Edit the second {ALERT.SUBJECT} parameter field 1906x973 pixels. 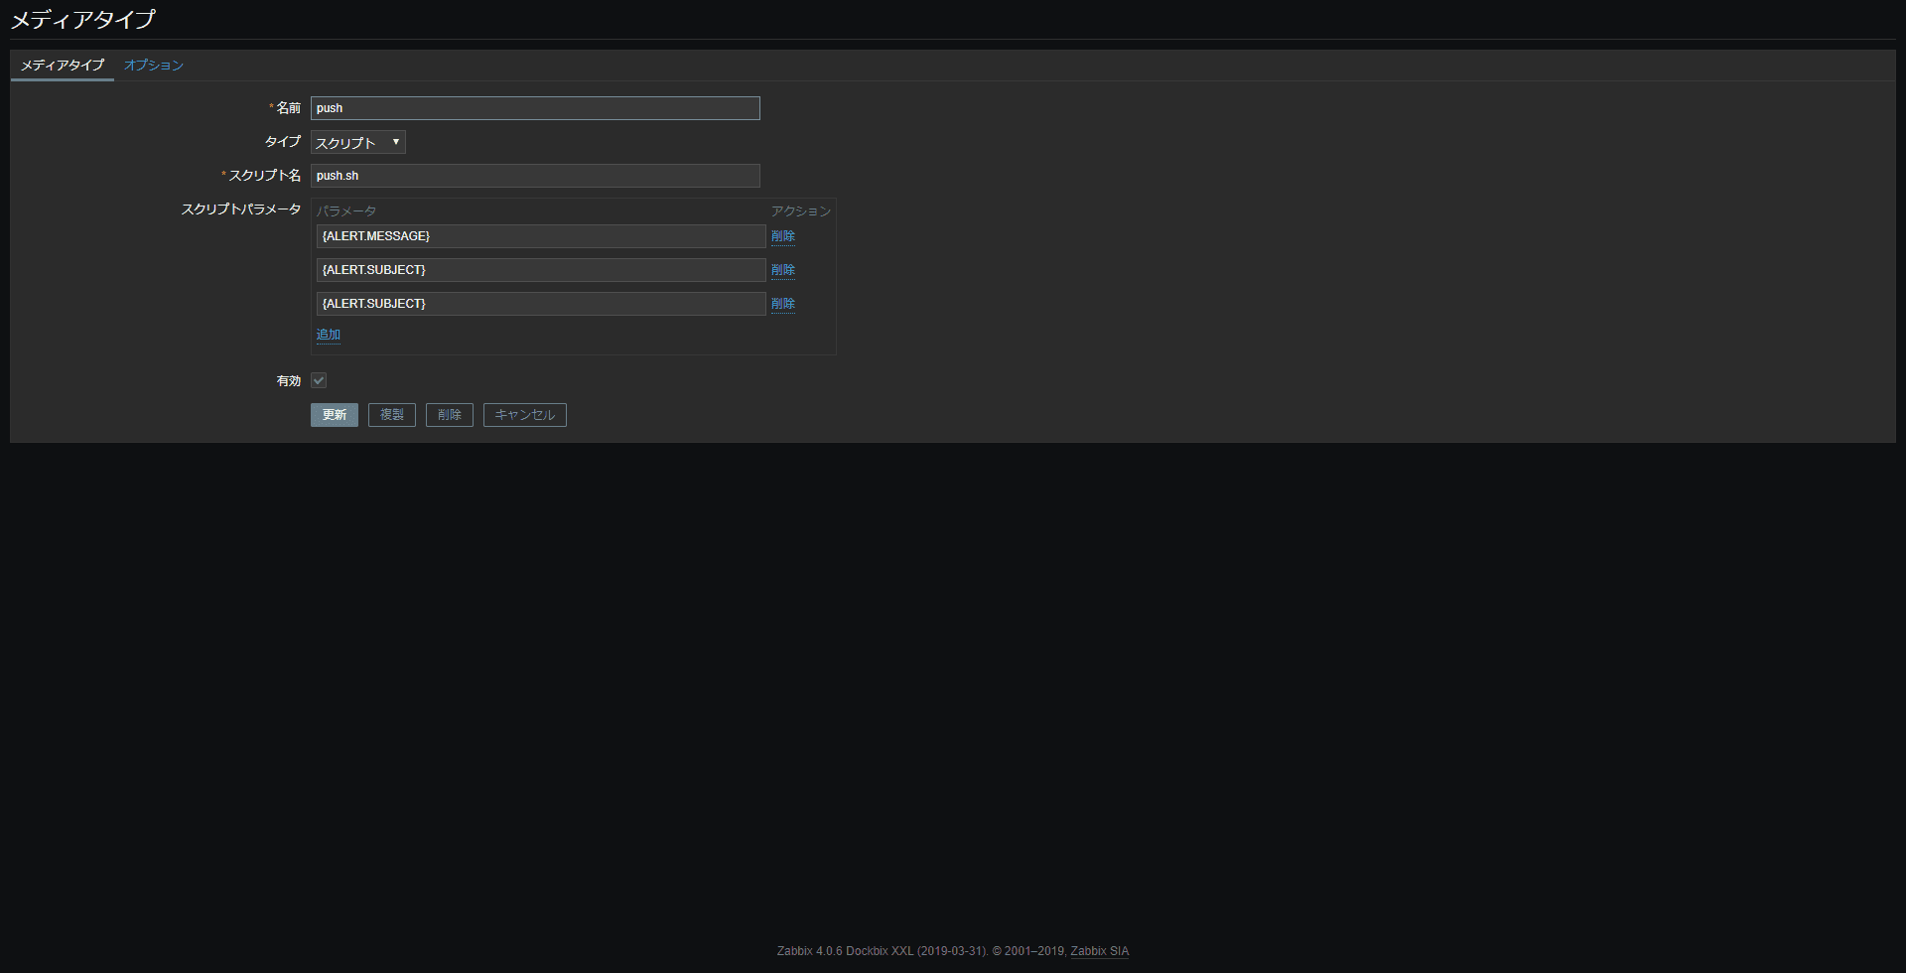point(540,270)
